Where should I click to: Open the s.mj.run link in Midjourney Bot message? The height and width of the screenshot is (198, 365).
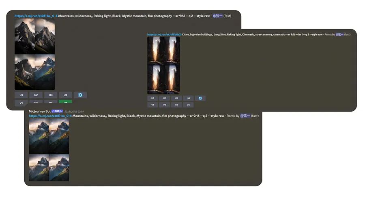(x=50, y=116)
